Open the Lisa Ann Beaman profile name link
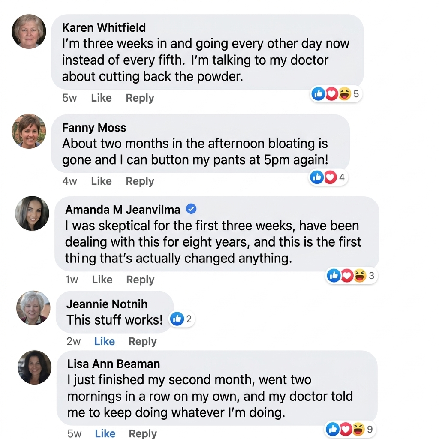The height and width of the screenshot is (439, 439). (114, 364)
